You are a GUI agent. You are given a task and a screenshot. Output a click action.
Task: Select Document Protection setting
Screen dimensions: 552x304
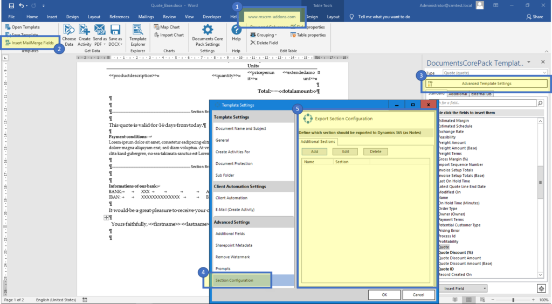coord(234,163)
